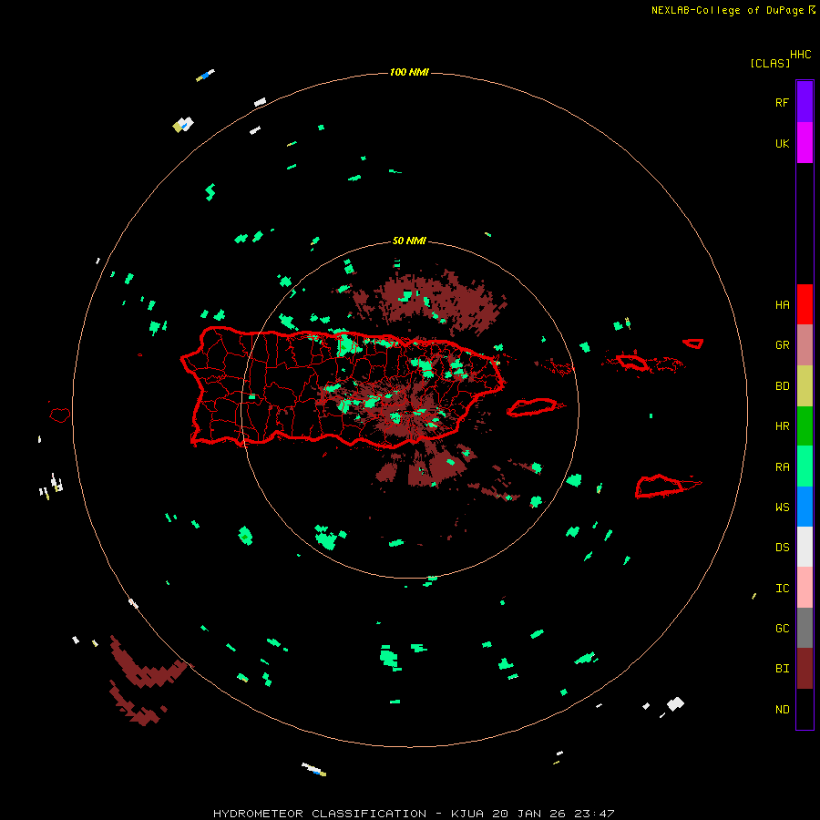Click the WS blue legend swatch
This screenshot has width=820, height=820.
tap(805, 507)
